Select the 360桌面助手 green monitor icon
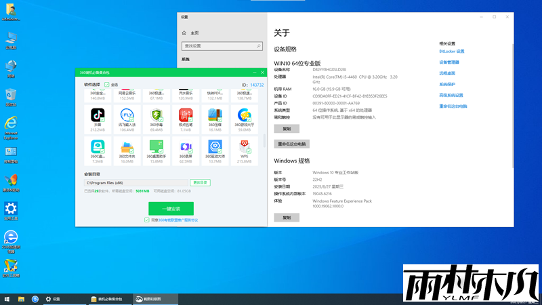The width and height of the screenshot is (542, 305). pyautogui.click(x=157, y=146)
